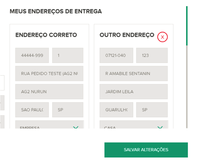This screenshot has width=198, height=162.
Task: Click the Outro Endereço card title
Action: (127, 35)
